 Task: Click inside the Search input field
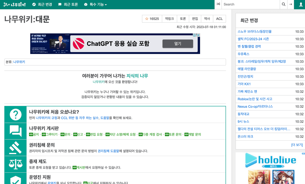coord(252,4)
